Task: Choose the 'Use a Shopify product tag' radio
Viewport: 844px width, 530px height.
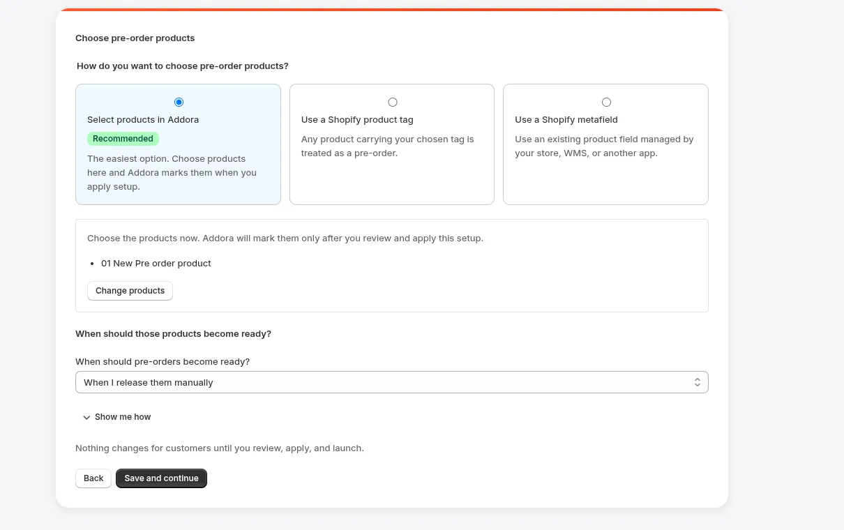Action: pos(393,102)
